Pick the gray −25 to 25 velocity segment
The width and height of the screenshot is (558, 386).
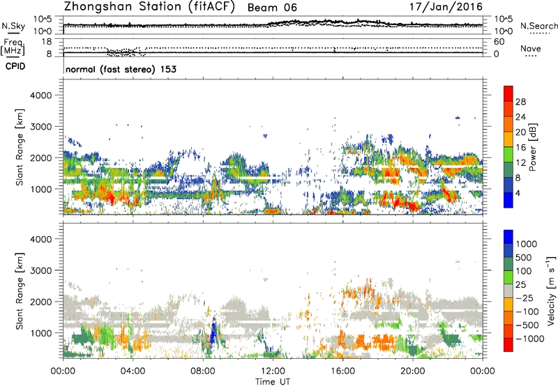[x=508, y=291]
